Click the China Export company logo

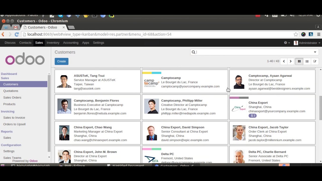click(239, 108)
